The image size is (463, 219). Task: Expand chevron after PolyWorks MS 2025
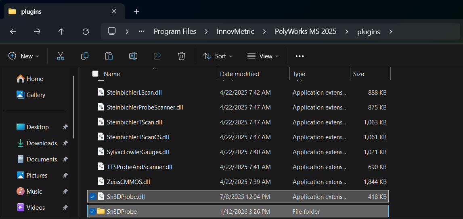347,31
